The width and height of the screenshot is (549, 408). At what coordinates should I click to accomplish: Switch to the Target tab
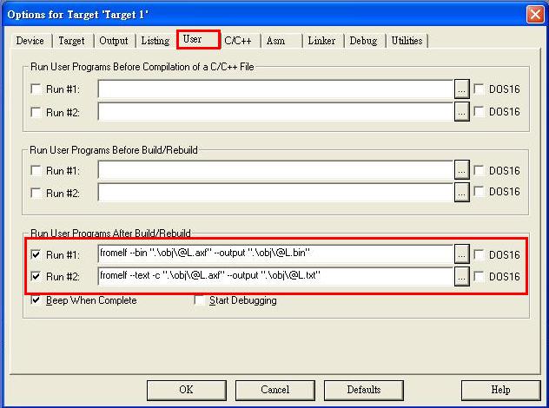72,41
